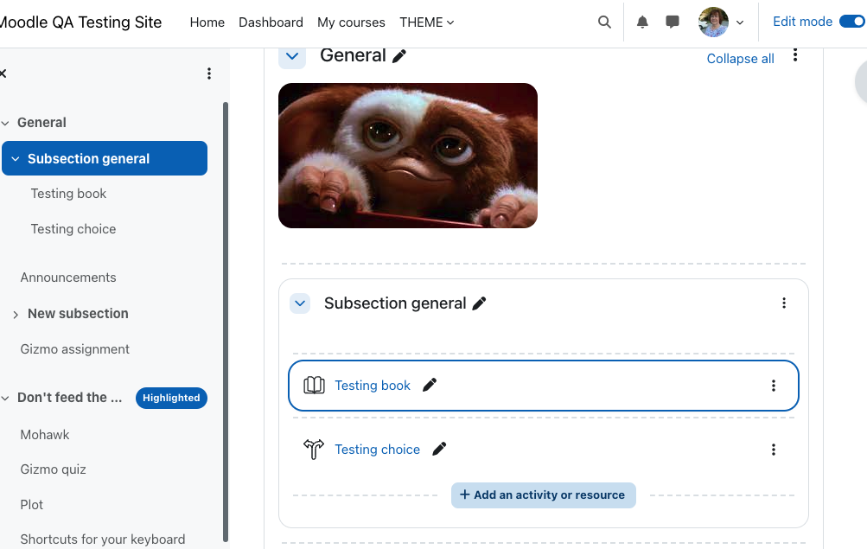Edit General section name pencil
Viewport: 867px width, 549px height.
399,56
